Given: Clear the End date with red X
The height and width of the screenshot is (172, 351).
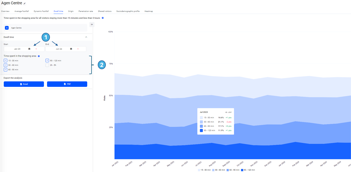Looking at the screenshot, I should 78,49.
